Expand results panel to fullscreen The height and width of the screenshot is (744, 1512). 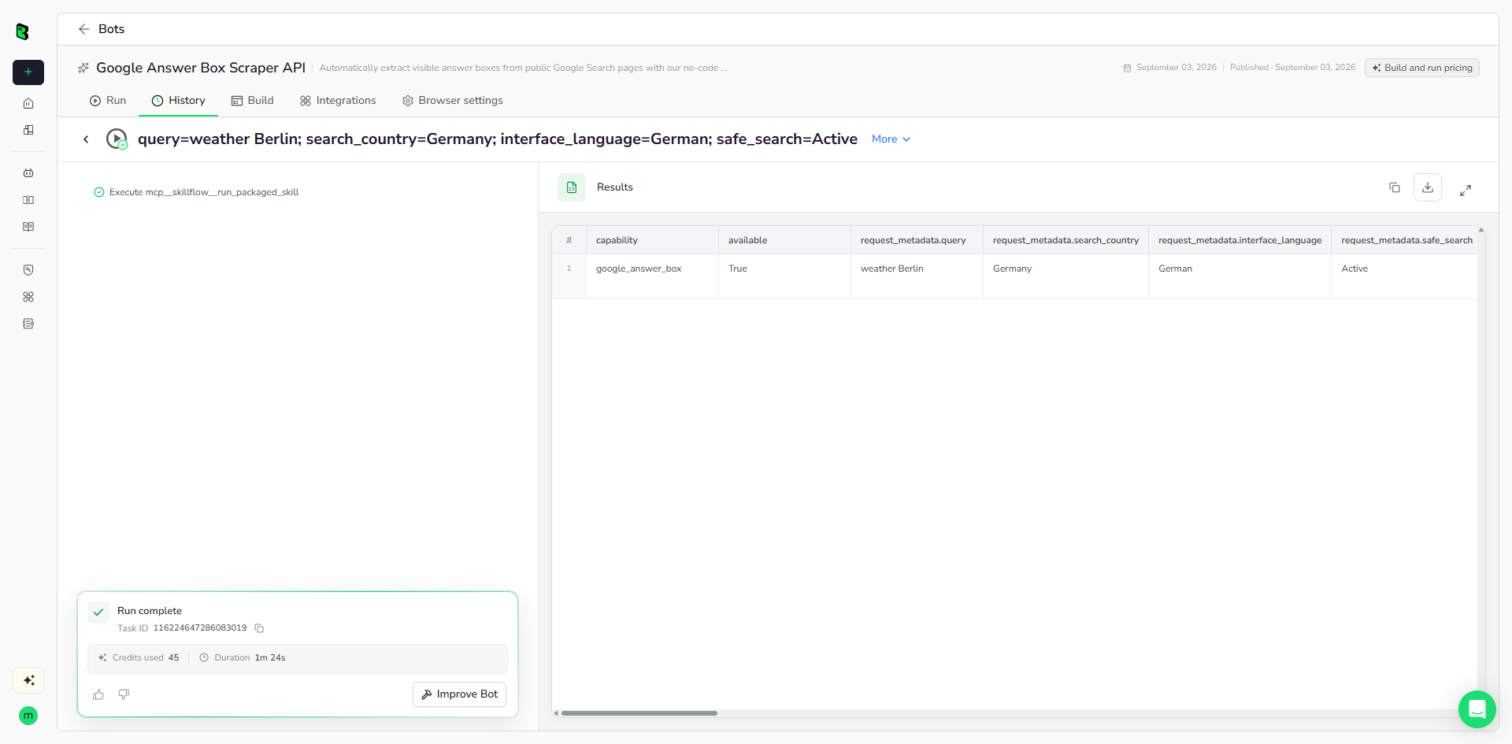tap(1466, 190)
